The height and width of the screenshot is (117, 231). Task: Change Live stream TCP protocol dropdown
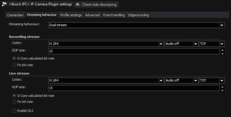(212, 80)
